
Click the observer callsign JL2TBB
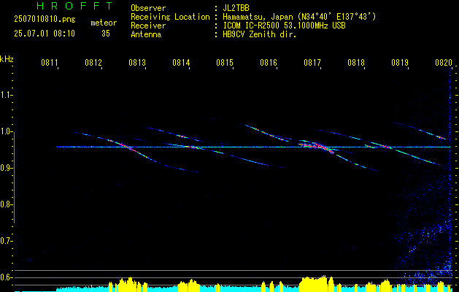236,8
